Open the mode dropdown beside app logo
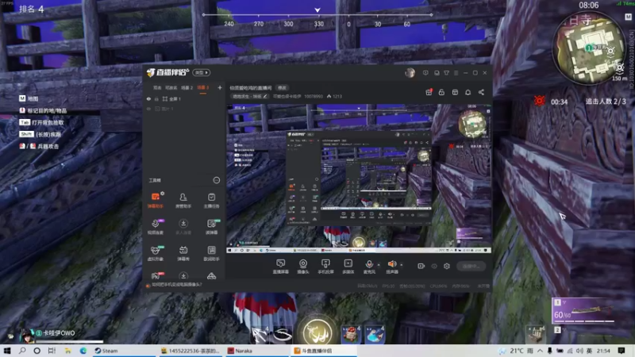 [202, 72]
